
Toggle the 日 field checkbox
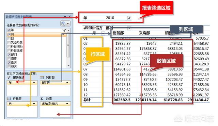tap(9, 38)
